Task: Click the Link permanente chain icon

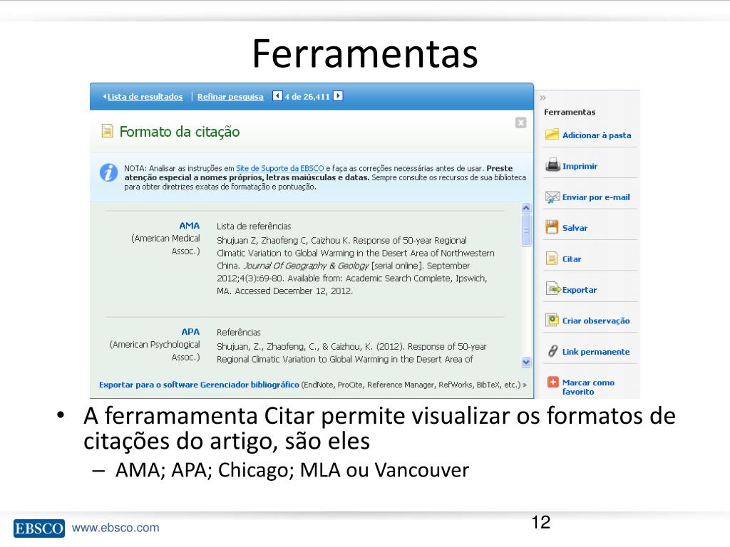Action: pos(552,351)
